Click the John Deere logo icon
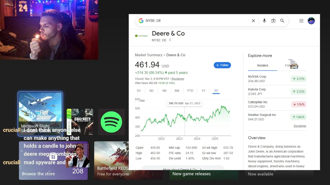The height and width of the screenshot is (185, 330). pos(141,36)
